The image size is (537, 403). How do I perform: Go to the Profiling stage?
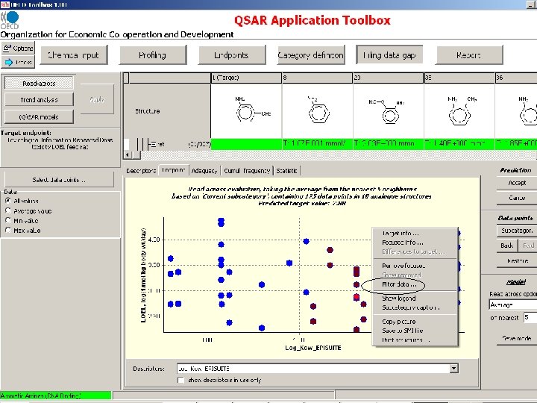153,54
